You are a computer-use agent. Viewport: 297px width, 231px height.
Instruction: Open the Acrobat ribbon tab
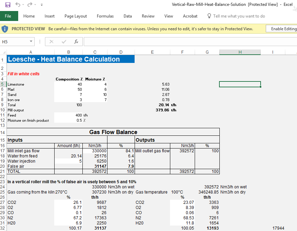coord(190,16)
